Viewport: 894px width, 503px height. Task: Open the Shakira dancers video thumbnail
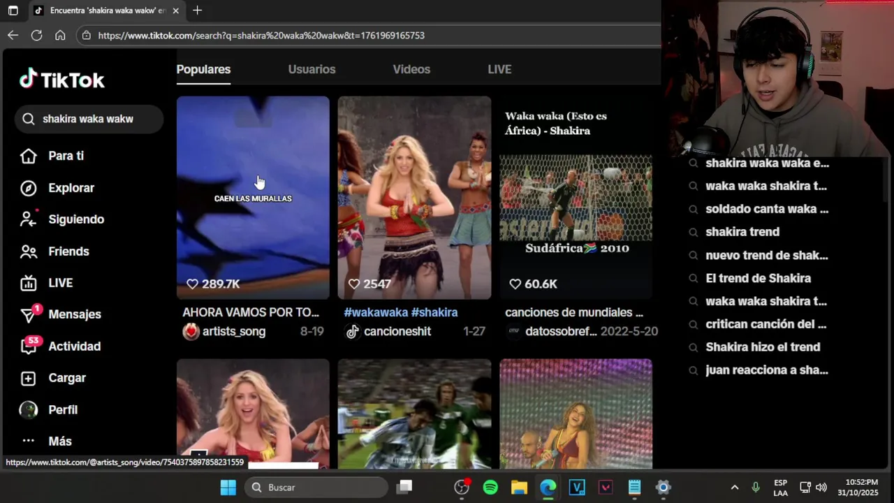(414, 198)
